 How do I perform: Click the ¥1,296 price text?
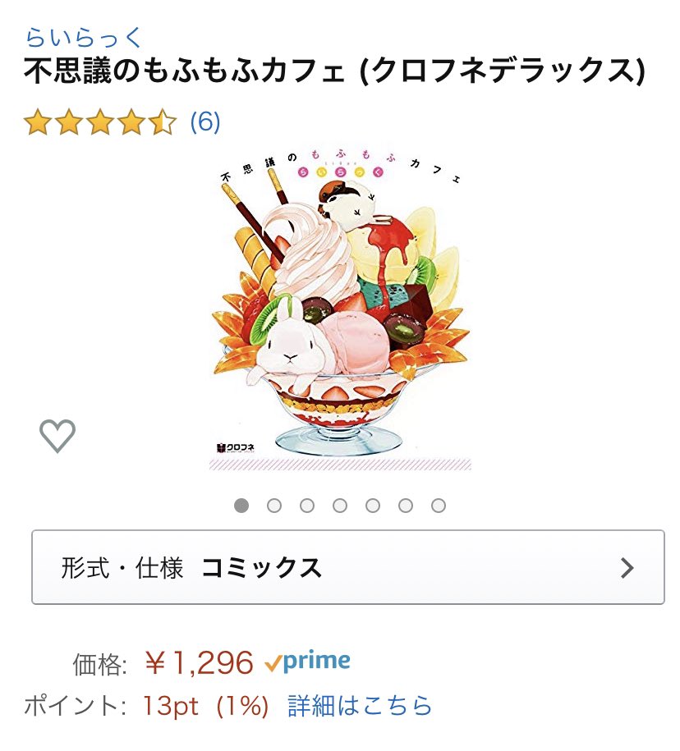click(x=199, y=663)
